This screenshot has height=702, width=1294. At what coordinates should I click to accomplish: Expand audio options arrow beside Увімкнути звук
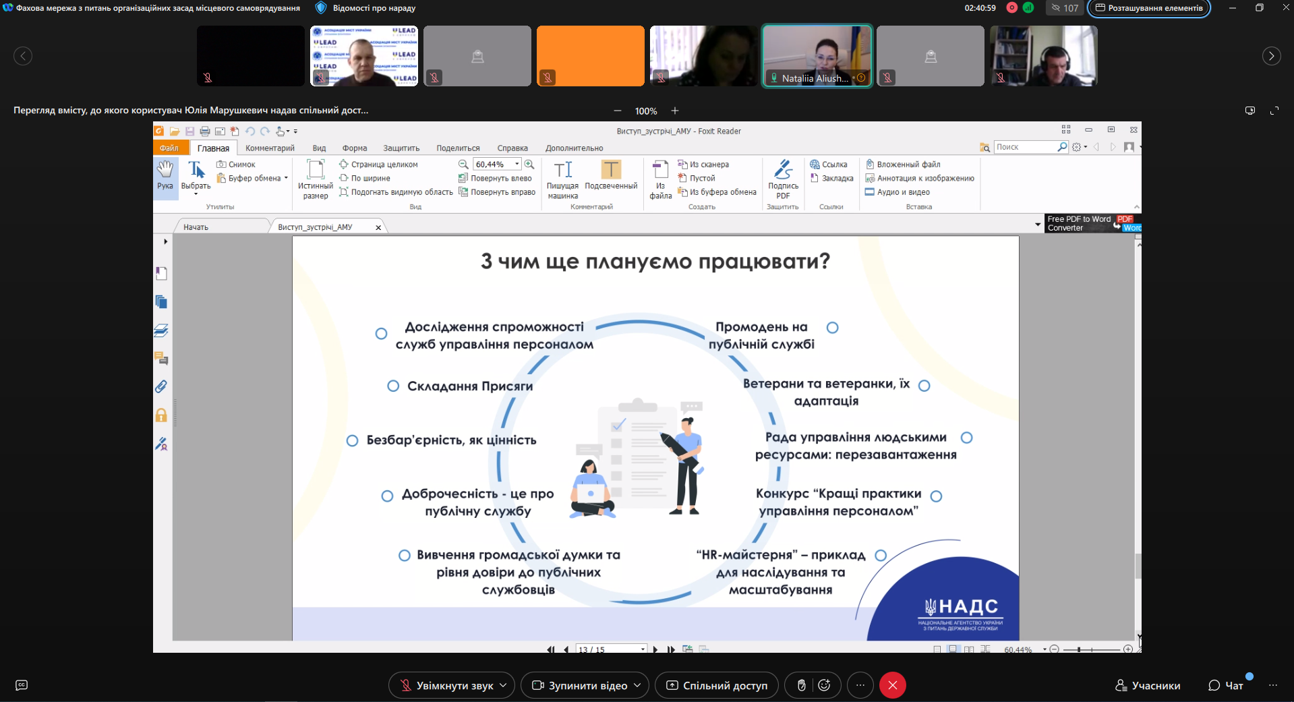[503, 685]
